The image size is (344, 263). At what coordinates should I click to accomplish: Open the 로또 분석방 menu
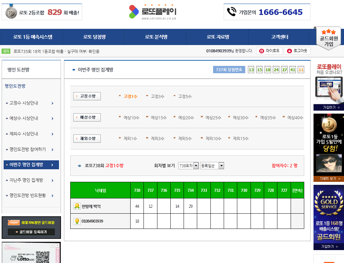coord(155,37)
